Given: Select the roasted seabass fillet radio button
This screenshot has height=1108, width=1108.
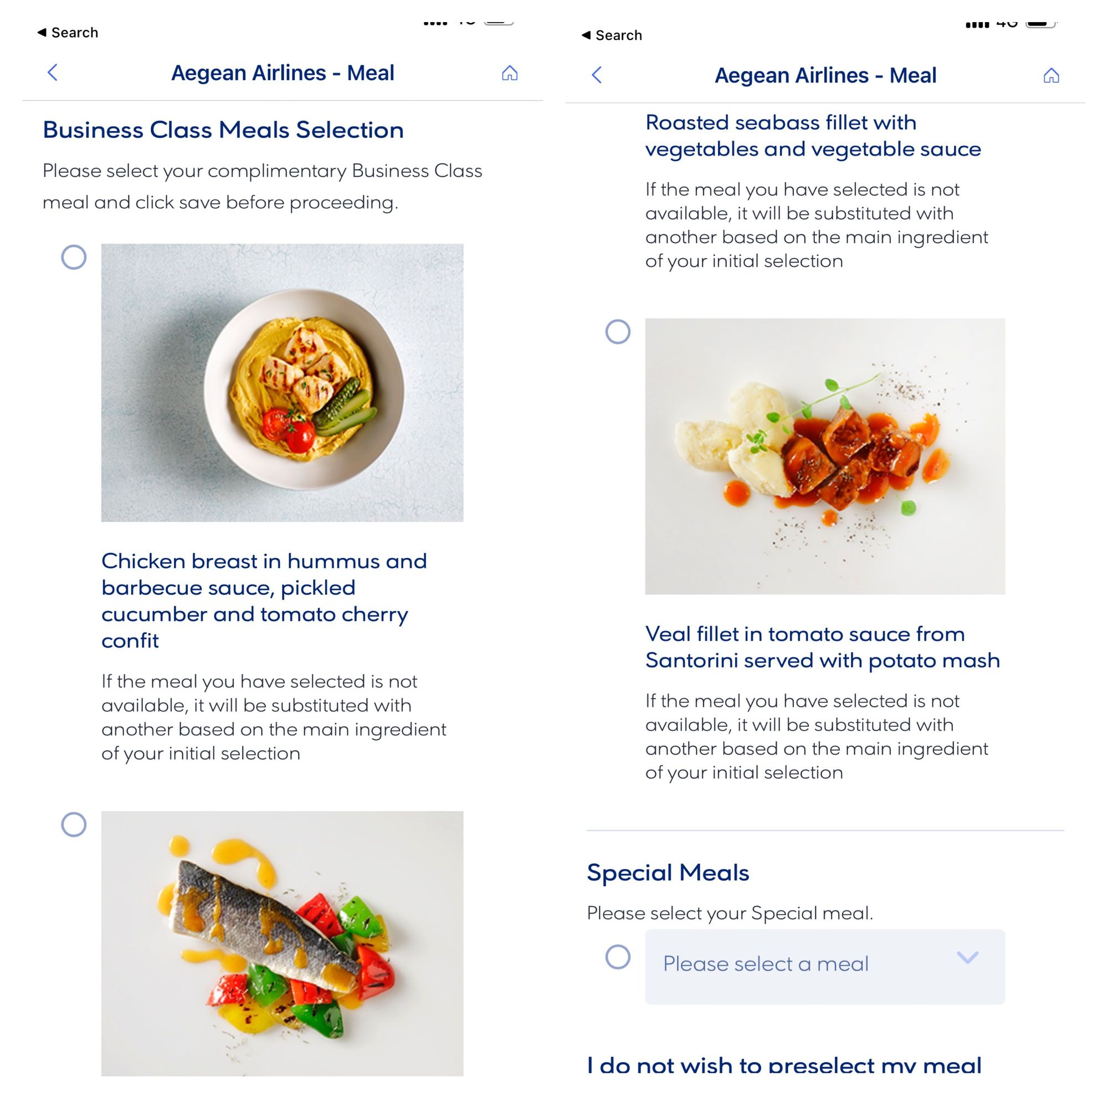Looking at the screenshot, I should (x=74, y=825).
